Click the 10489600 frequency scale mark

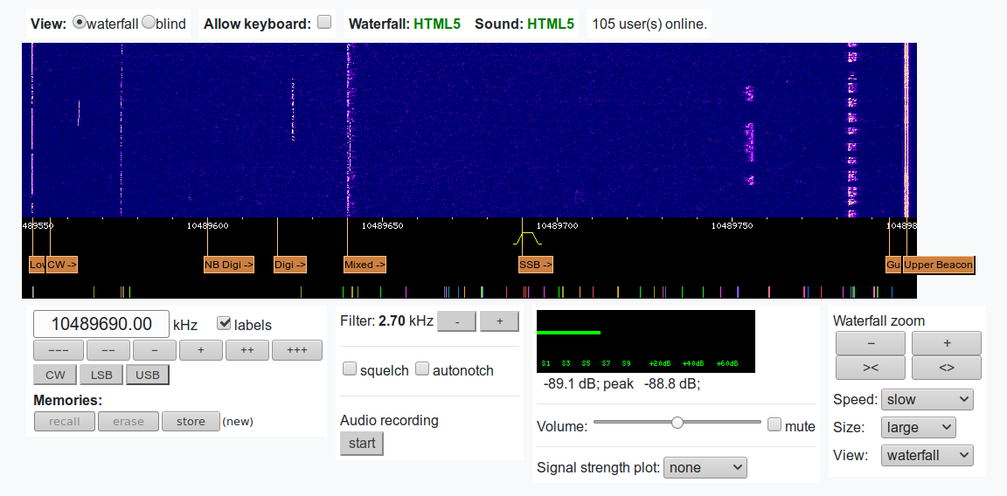(x=207, y=226)
